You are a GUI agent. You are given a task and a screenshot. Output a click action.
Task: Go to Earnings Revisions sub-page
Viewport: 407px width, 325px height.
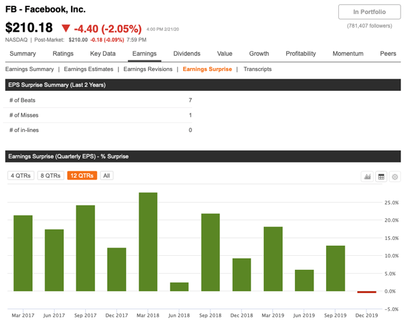click(x=148, y=69)
